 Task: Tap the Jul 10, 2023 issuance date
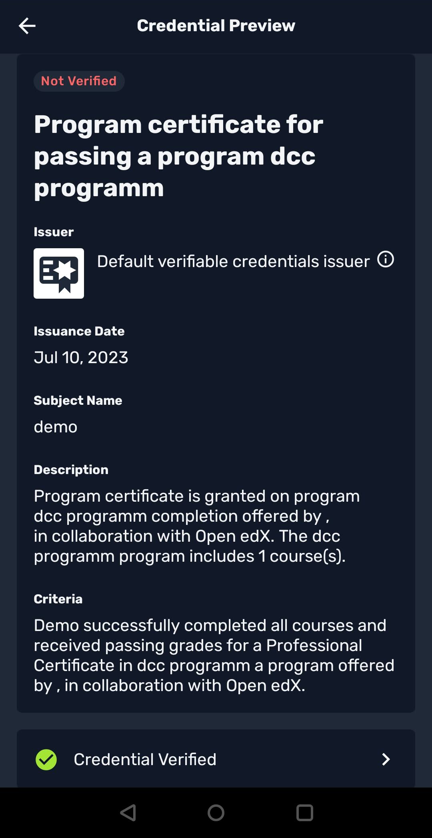pyautogui.click(x=81, y=358)
